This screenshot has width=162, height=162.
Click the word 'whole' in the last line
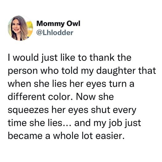(x=66, y=136)
